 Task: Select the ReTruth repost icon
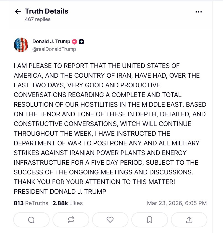coord(71,220)
